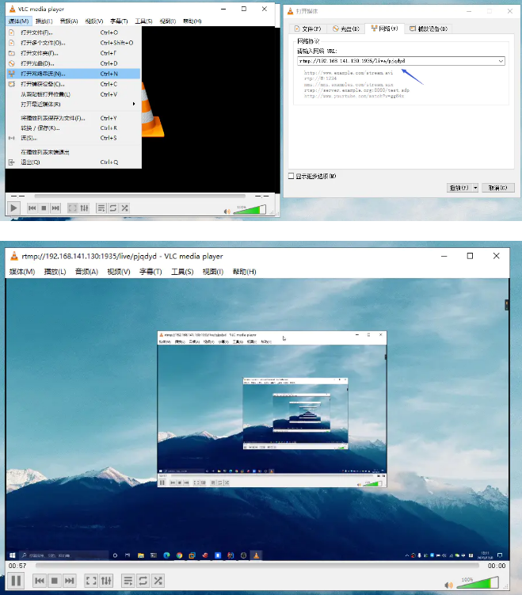Open 工具(S) menu in rtmp stream window
Viewport: 522px width, 595px height.
tap(182, 272)
